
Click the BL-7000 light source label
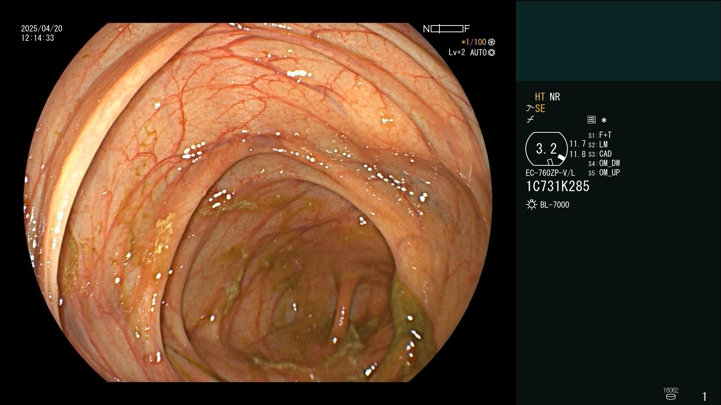pyautogui.click(x=555, y=205)
